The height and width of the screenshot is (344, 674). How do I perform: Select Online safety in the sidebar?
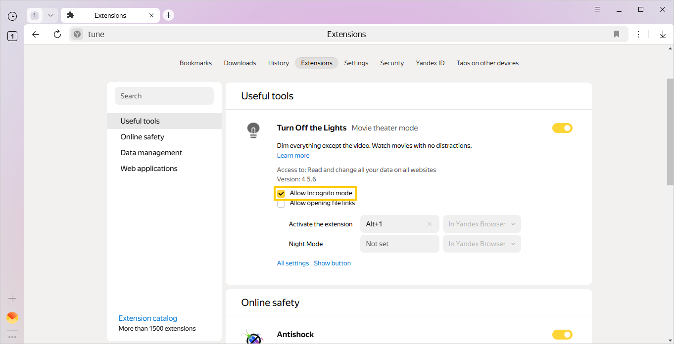pos(143,136)
